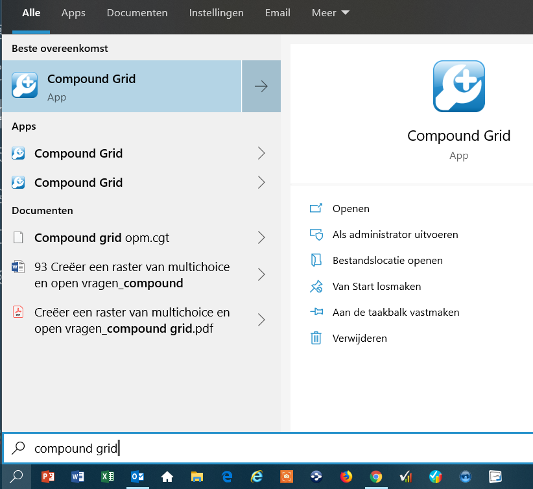
Task: Open the round colorful checkmark app
Action: coord(436,477)
